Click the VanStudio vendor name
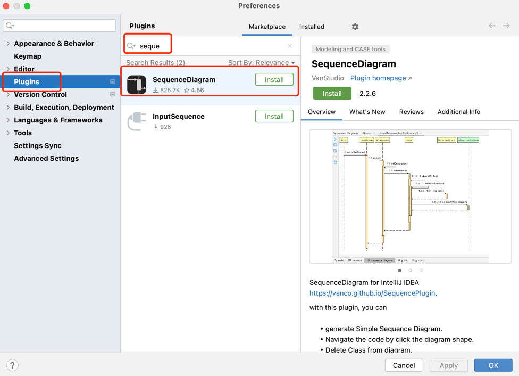 click(328, 78)
